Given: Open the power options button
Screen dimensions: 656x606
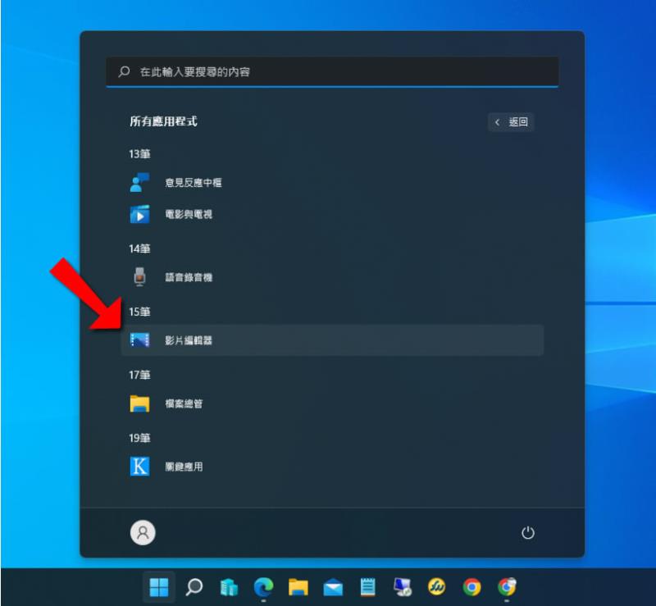Looking at the screenshot, I should coord(528,532).
